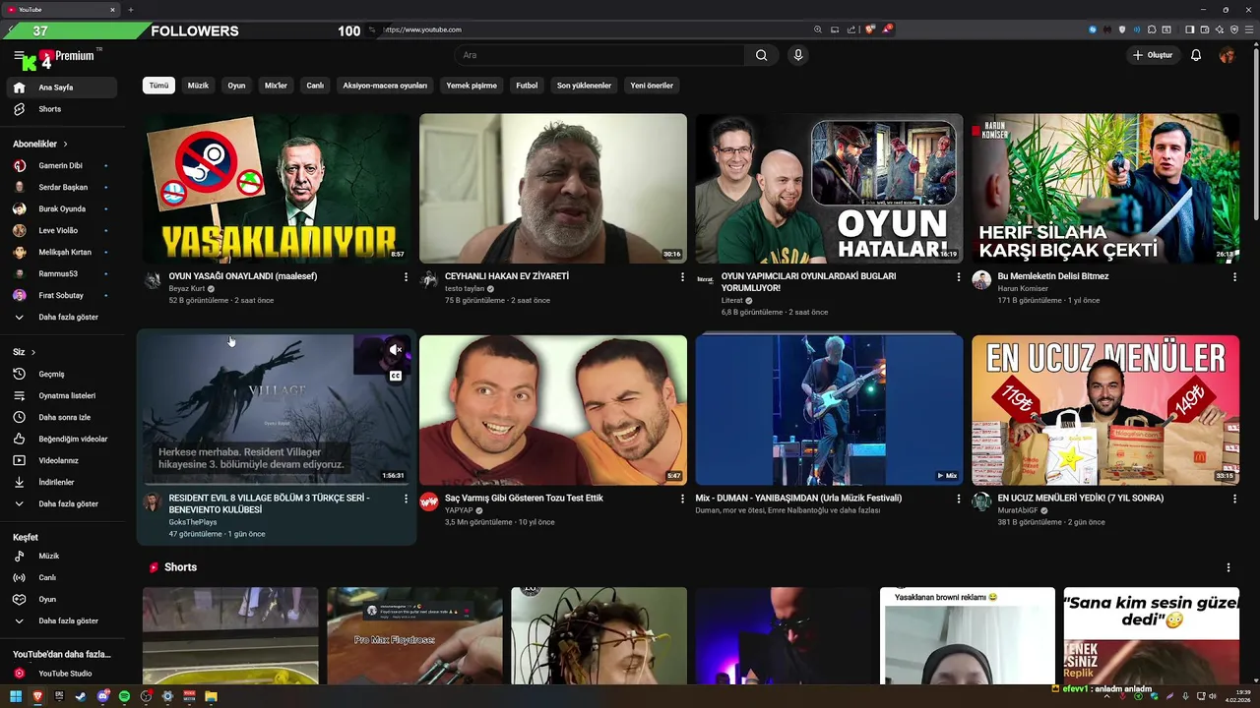This screenshot has width=1260, height=708.
Task: Open Brave Wallet toolbar icon
Action: point(1205,29)
